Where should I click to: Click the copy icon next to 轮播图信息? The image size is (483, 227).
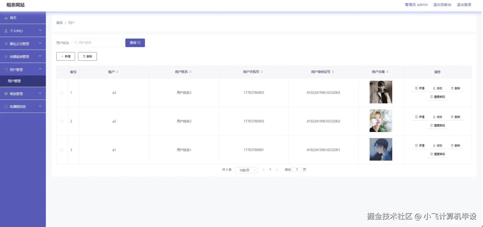[6, 107]
